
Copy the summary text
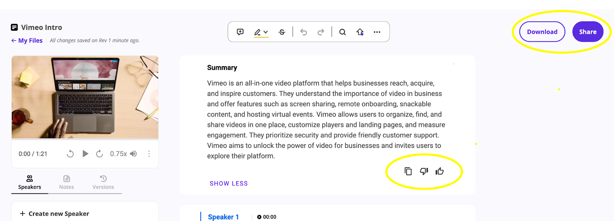point(408,171)
